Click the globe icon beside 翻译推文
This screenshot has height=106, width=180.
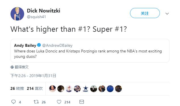tap(12, 67)
